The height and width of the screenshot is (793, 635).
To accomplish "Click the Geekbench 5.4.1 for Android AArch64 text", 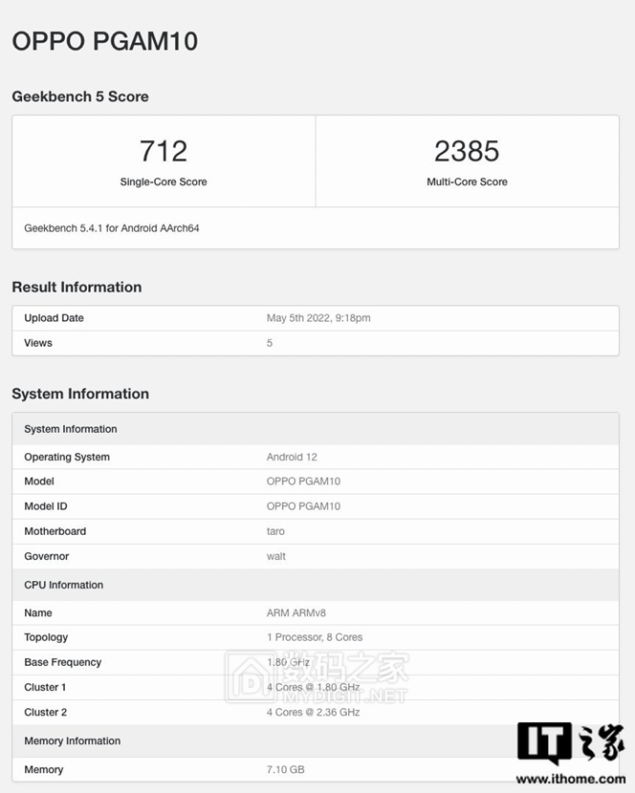I will click(112, 228).
